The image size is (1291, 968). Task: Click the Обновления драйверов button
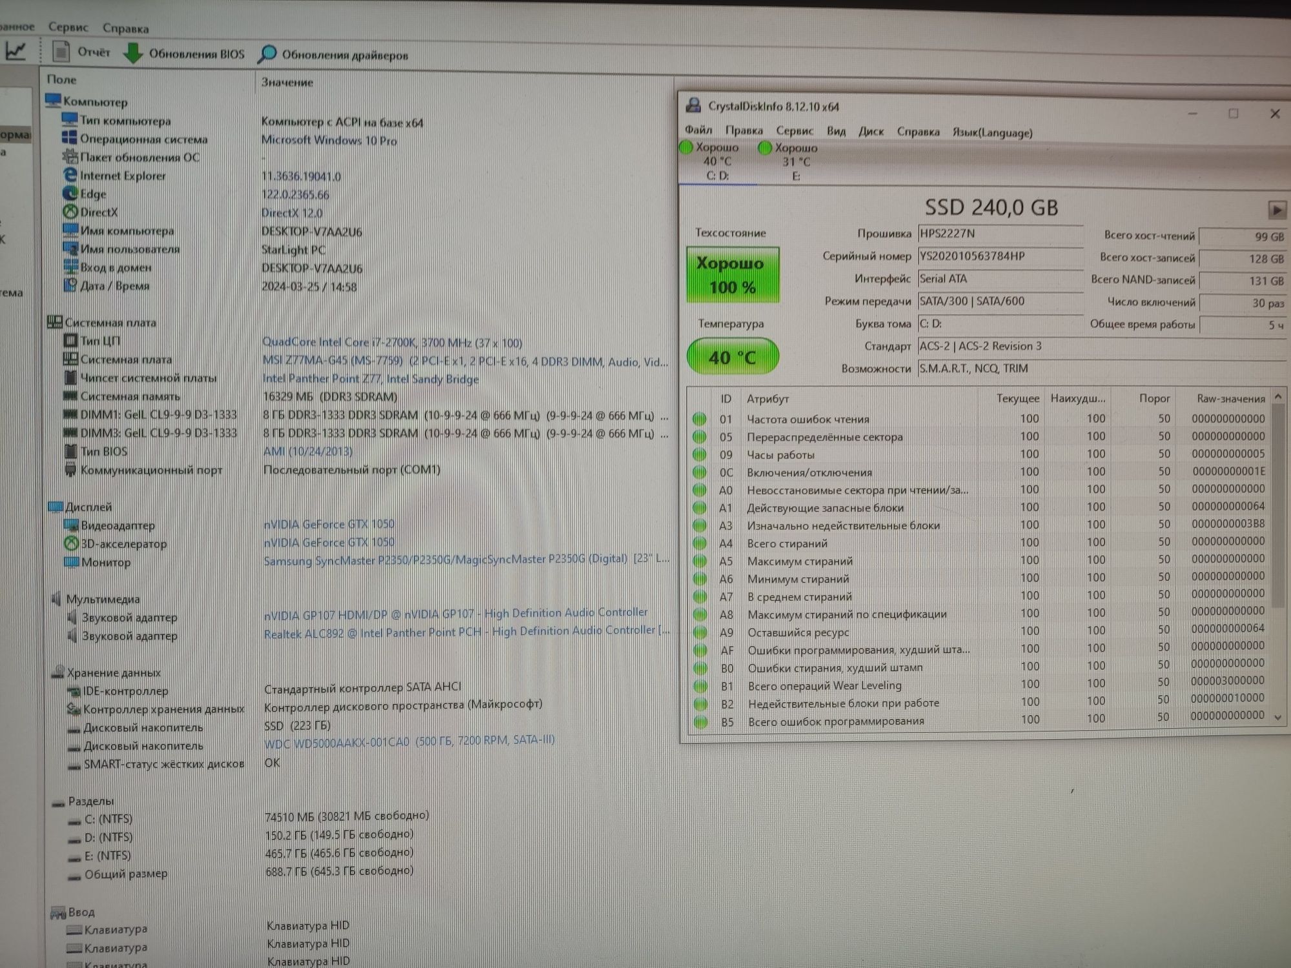(x=332, y=55)
